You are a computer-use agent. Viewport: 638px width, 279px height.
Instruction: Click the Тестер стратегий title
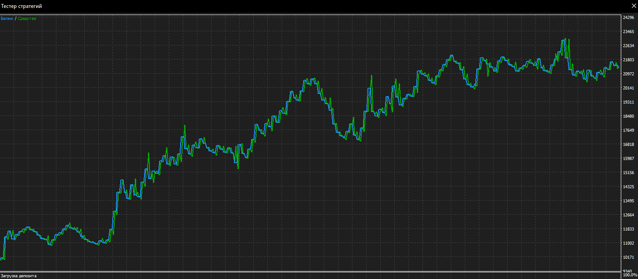pos(22,6)
